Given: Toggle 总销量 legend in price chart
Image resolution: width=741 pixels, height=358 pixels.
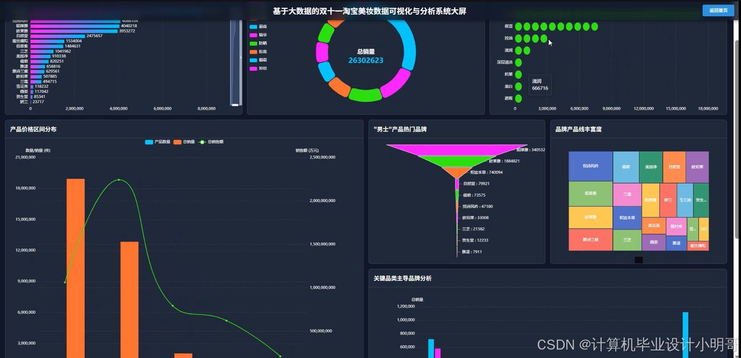Looking at the screenshot, I should (184, 142).
